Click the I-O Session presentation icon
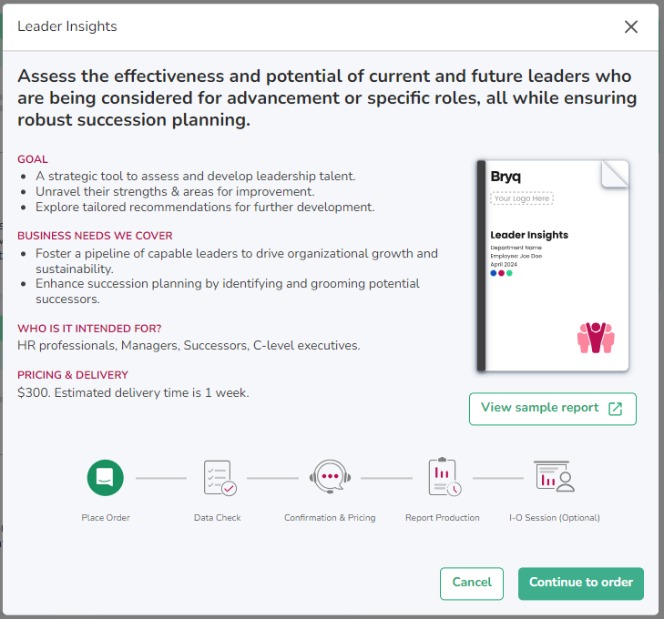 [554, 477]
